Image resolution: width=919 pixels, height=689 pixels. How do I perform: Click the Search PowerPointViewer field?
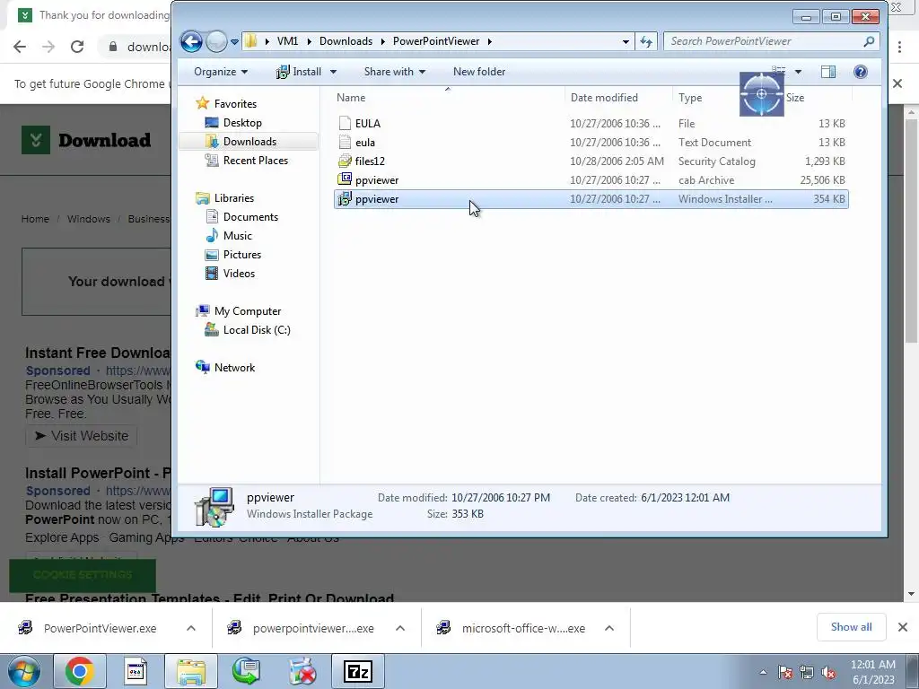771,41
